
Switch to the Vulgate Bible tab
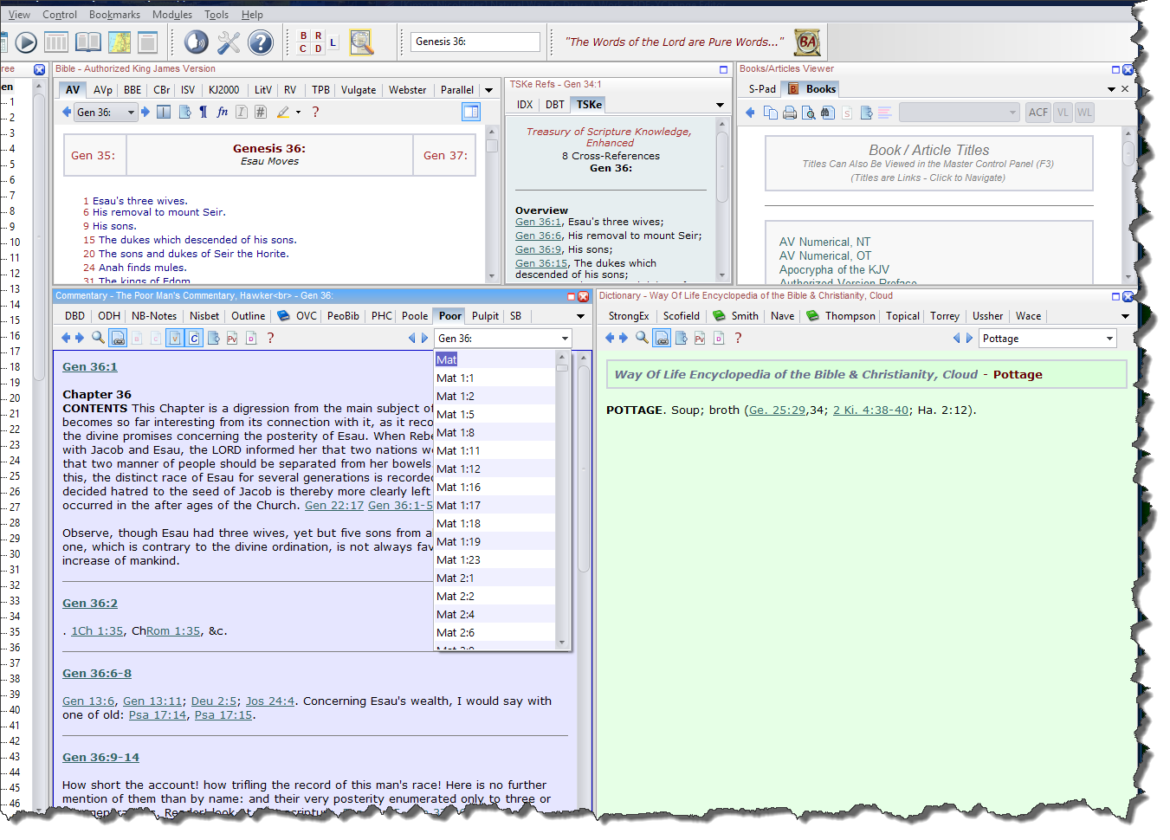[359, 90]
